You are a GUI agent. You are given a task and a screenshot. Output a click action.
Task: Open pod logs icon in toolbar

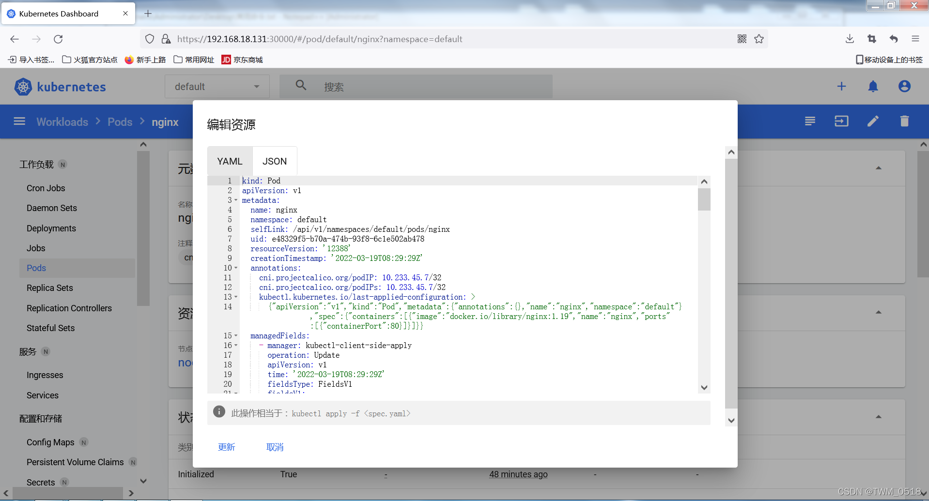click(810, 121)
